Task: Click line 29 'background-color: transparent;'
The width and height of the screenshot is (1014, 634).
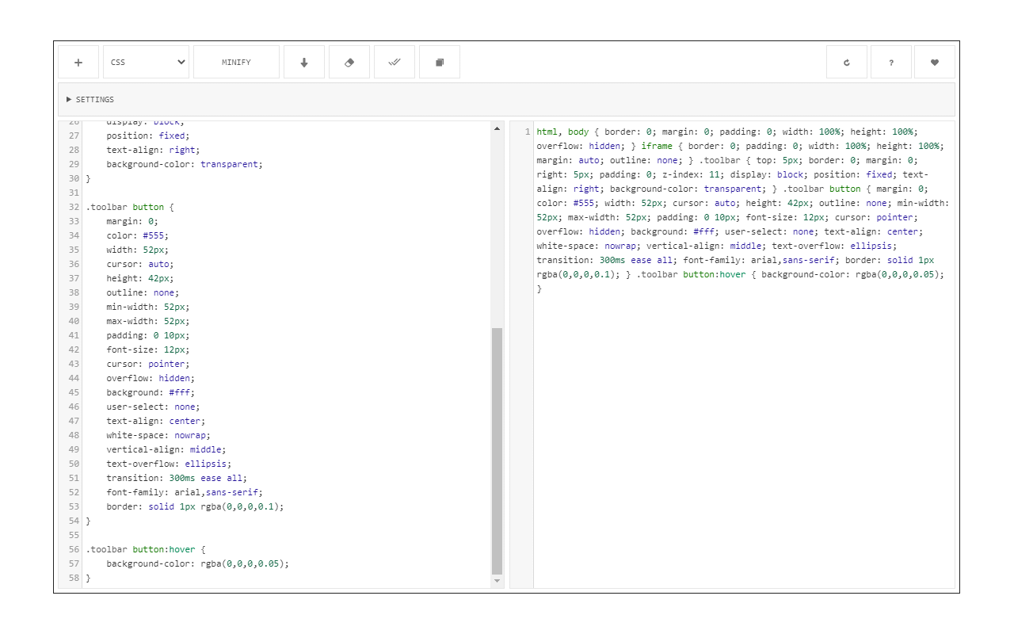Action: pos(185,164)
